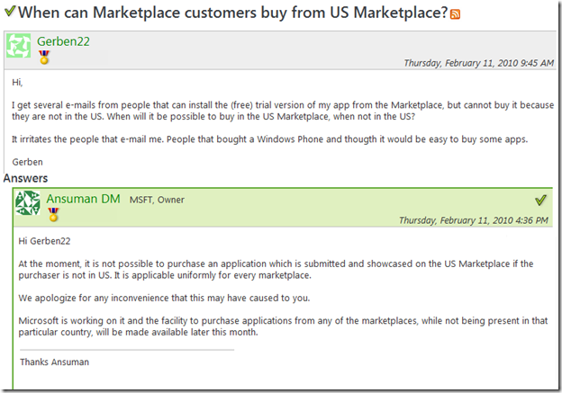Click the question timestamp 9:45 AM
The width and height of the screenshot is (562, 393).
point(479,63)
